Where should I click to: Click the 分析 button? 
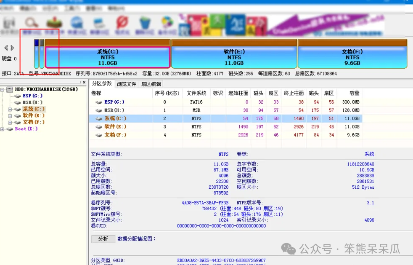tap(103, 239)
